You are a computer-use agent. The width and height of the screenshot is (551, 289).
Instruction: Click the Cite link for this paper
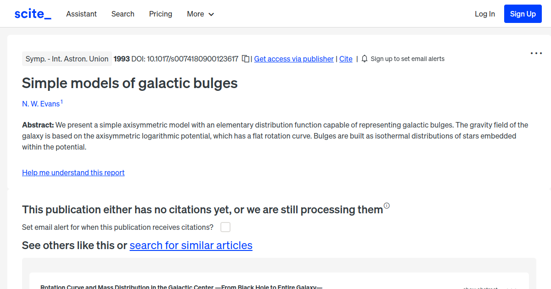click(x=346, y=59)
